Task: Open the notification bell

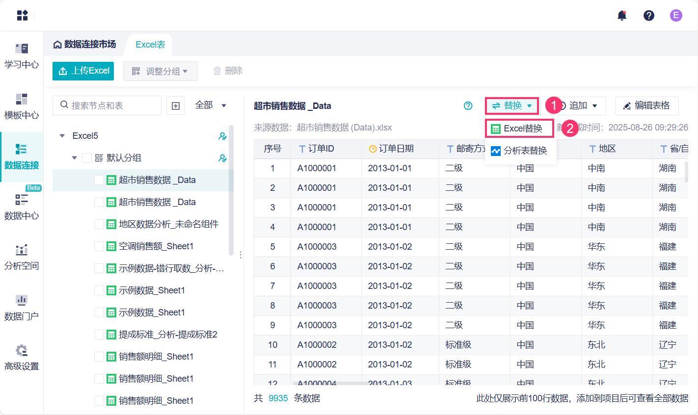Action: 622,15
